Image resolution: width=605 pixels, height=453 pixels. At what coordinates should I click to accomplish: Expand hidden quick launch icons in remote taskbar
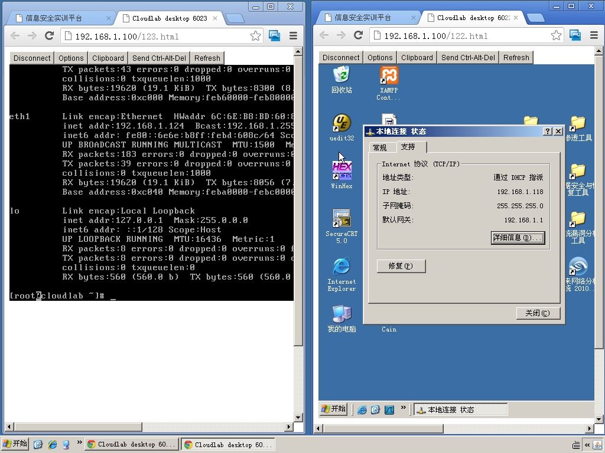pos(403,408)
